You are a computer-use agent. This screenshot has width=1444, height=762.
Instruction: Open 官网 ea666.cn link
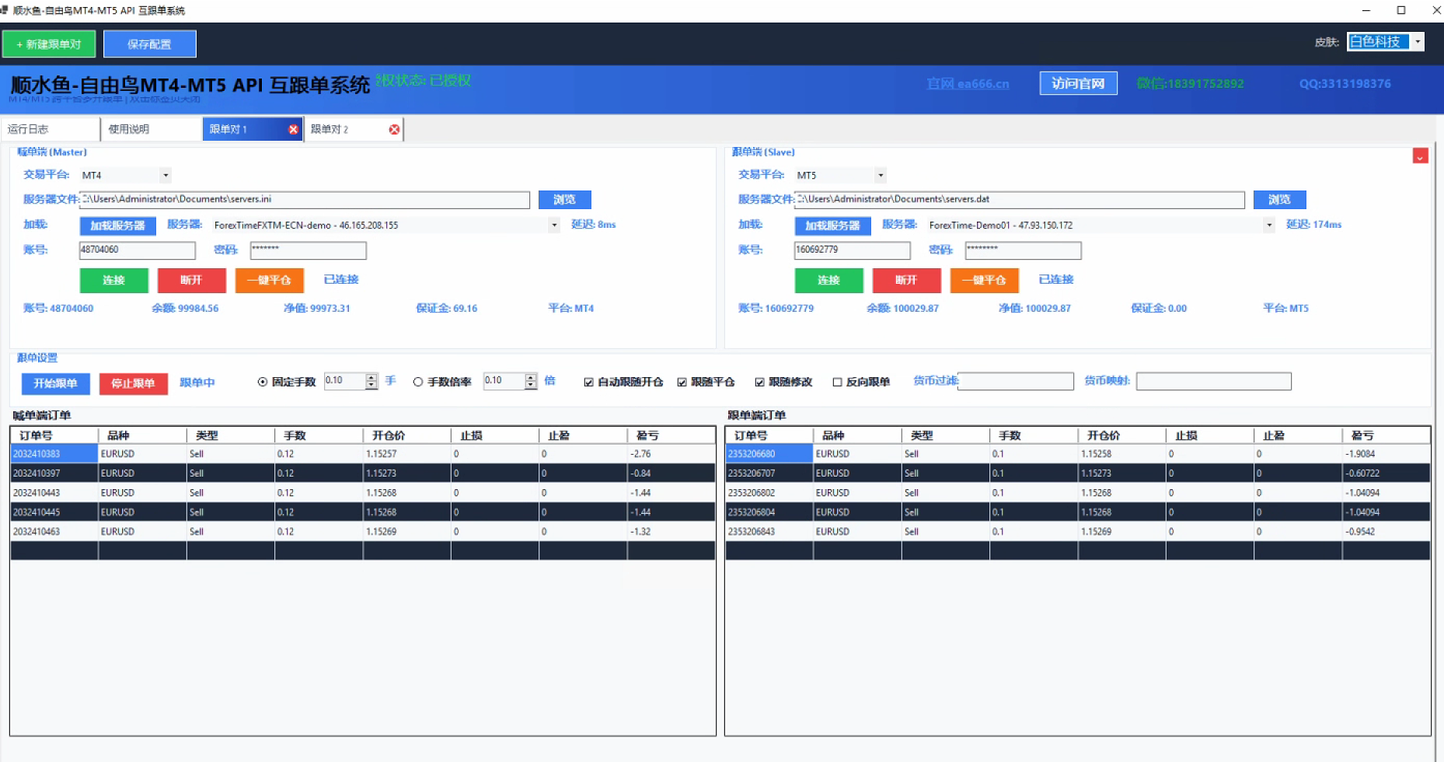[x=968, y=84]
